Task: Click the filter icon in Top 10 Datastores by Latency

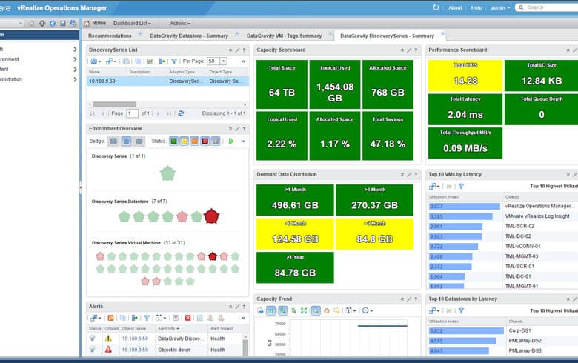Action: [461, 311]
